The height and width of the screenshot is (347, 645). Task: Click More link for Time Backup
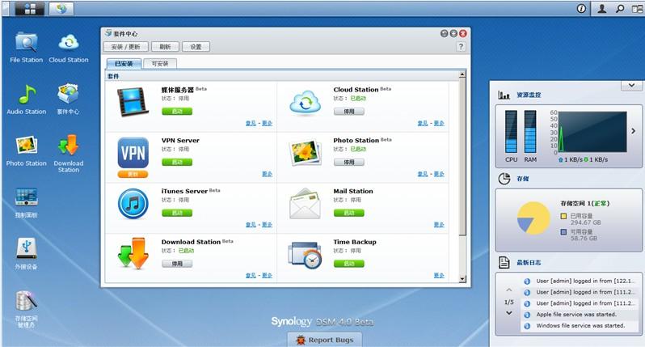pos(439,275)
